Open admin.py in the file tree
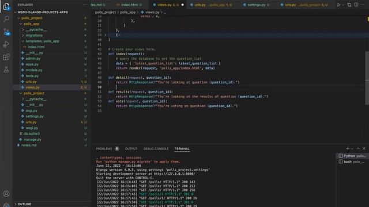 pos(33,59)
